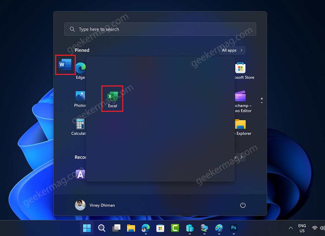Viewport: 325px width, 236px height.
Task: Open Search from the taskbar
Action: [x=101, y=228]
